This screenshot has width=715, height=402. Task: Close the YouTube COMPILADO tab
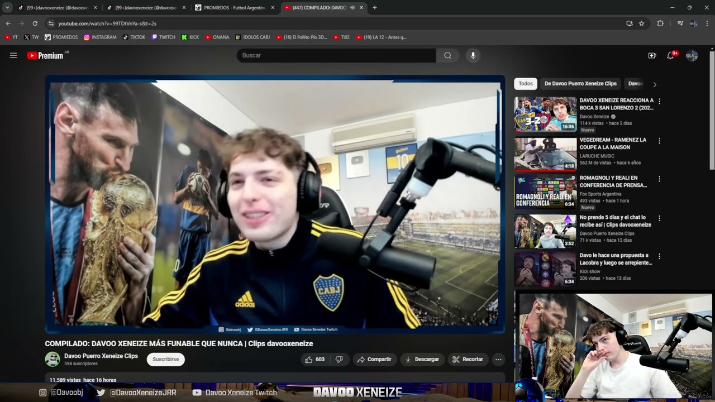coord(361,8)
